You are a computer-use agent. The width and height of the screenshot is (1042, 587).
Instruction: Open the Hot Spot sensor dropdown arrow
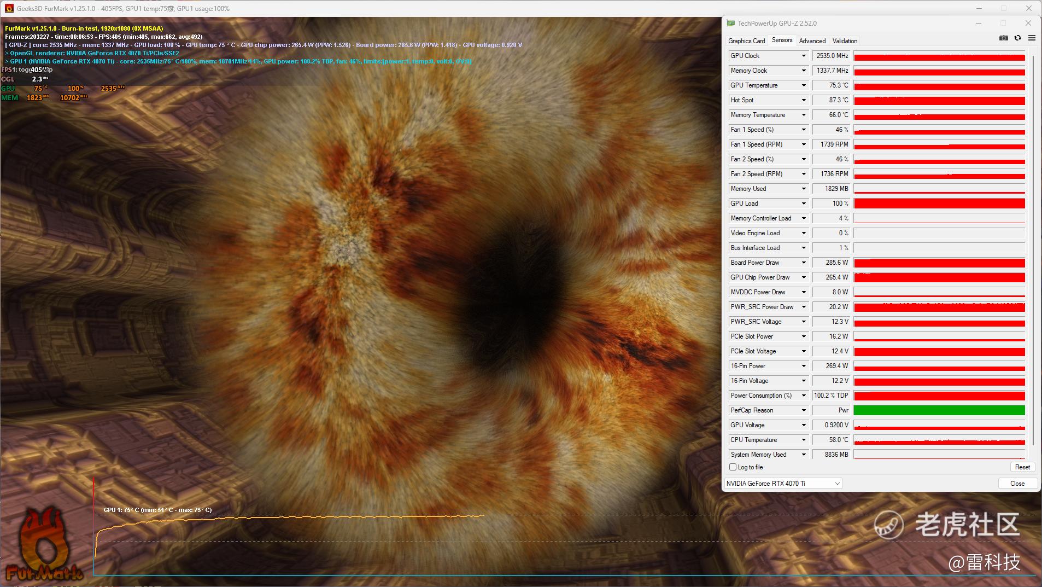tap(804, 100)
